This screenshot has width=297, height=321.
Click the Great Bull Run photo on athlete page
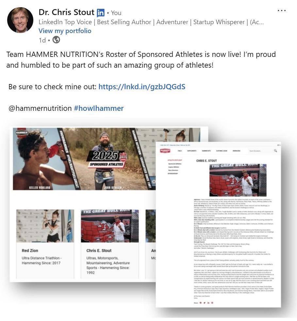pos(238,180)
